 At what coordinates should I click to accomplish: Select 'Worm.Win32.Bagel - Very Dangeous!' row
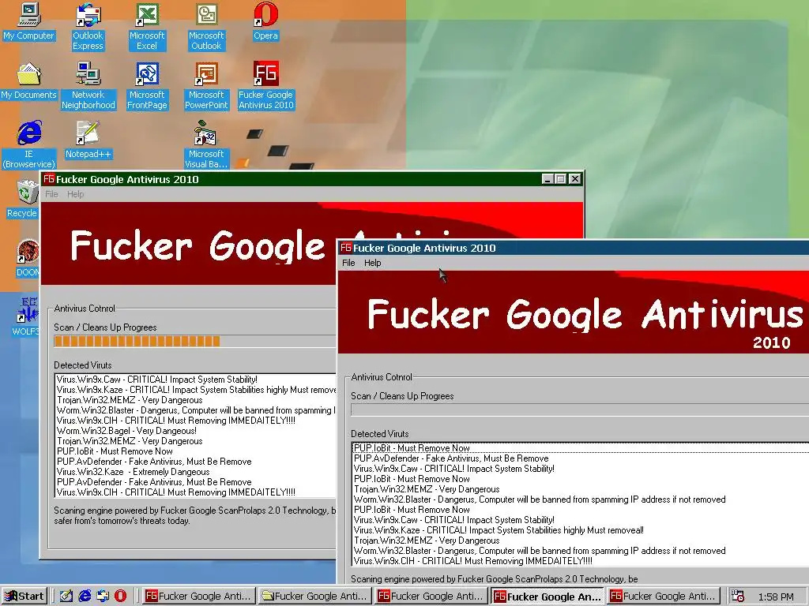click(x=196, y=431)
